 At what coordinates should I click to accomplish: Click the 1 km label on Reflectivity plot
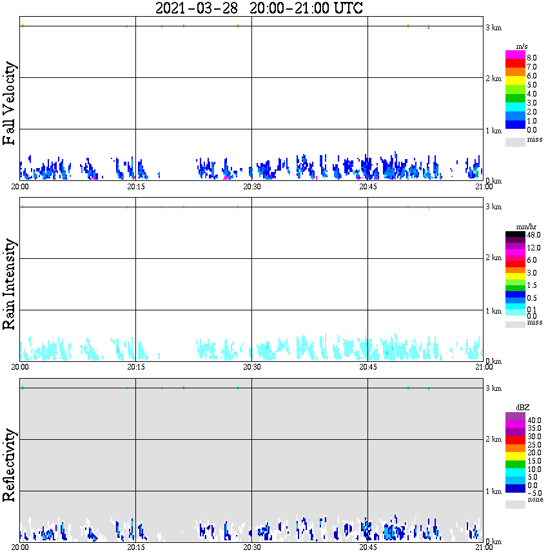[493, 491]
